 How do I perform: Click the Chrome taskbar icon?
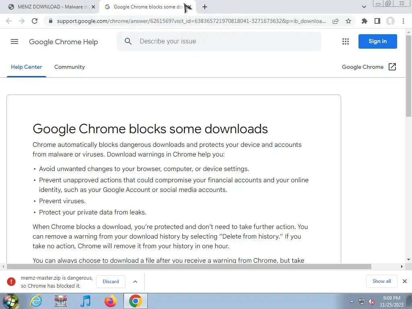point(136,301)
